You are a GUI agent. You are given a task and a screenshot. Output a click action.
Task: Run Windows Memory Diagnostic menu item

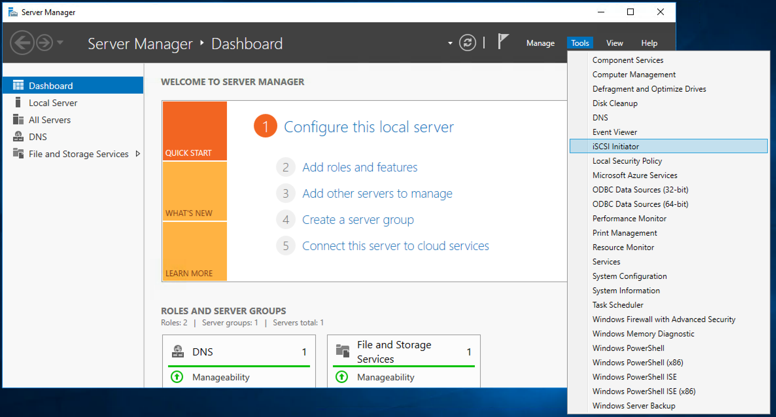tap(668, 334)
